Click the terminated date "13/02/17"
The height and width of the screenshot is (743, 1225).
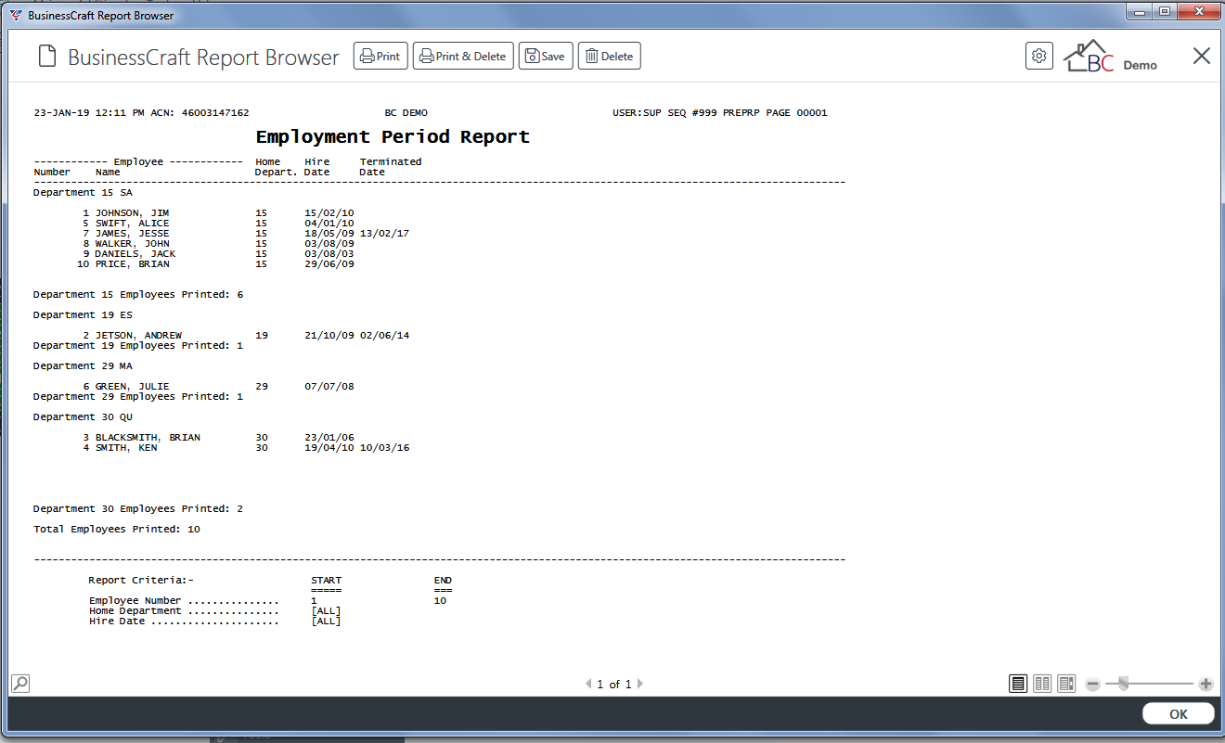384,234
